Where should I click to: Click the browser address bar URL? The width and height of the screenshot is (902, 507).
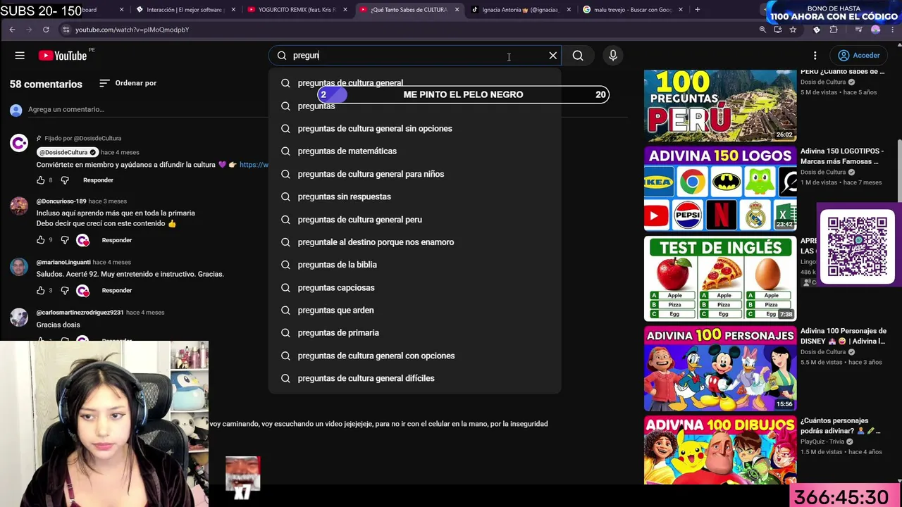point(132,30)
